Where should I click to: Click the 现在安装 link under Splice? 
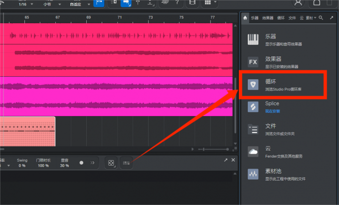pyautogui.click(x=272, y=111)
